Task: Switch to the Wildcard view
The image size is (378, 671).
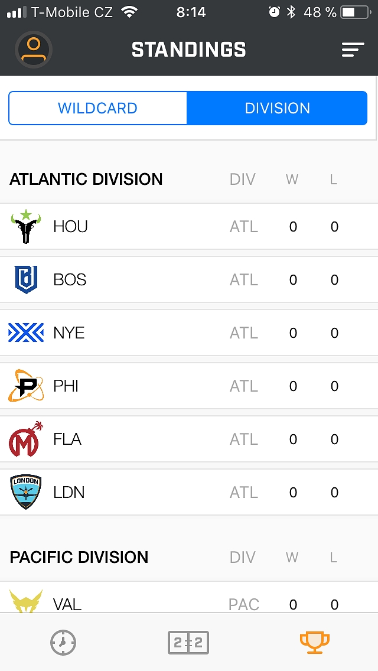Action: click(97, 108)
